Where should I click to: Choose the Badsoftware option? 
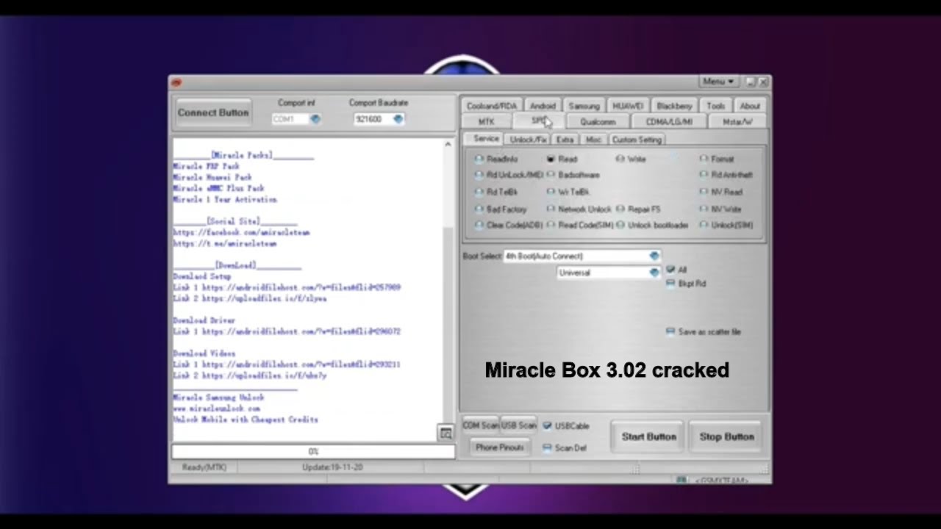point(573,175)
